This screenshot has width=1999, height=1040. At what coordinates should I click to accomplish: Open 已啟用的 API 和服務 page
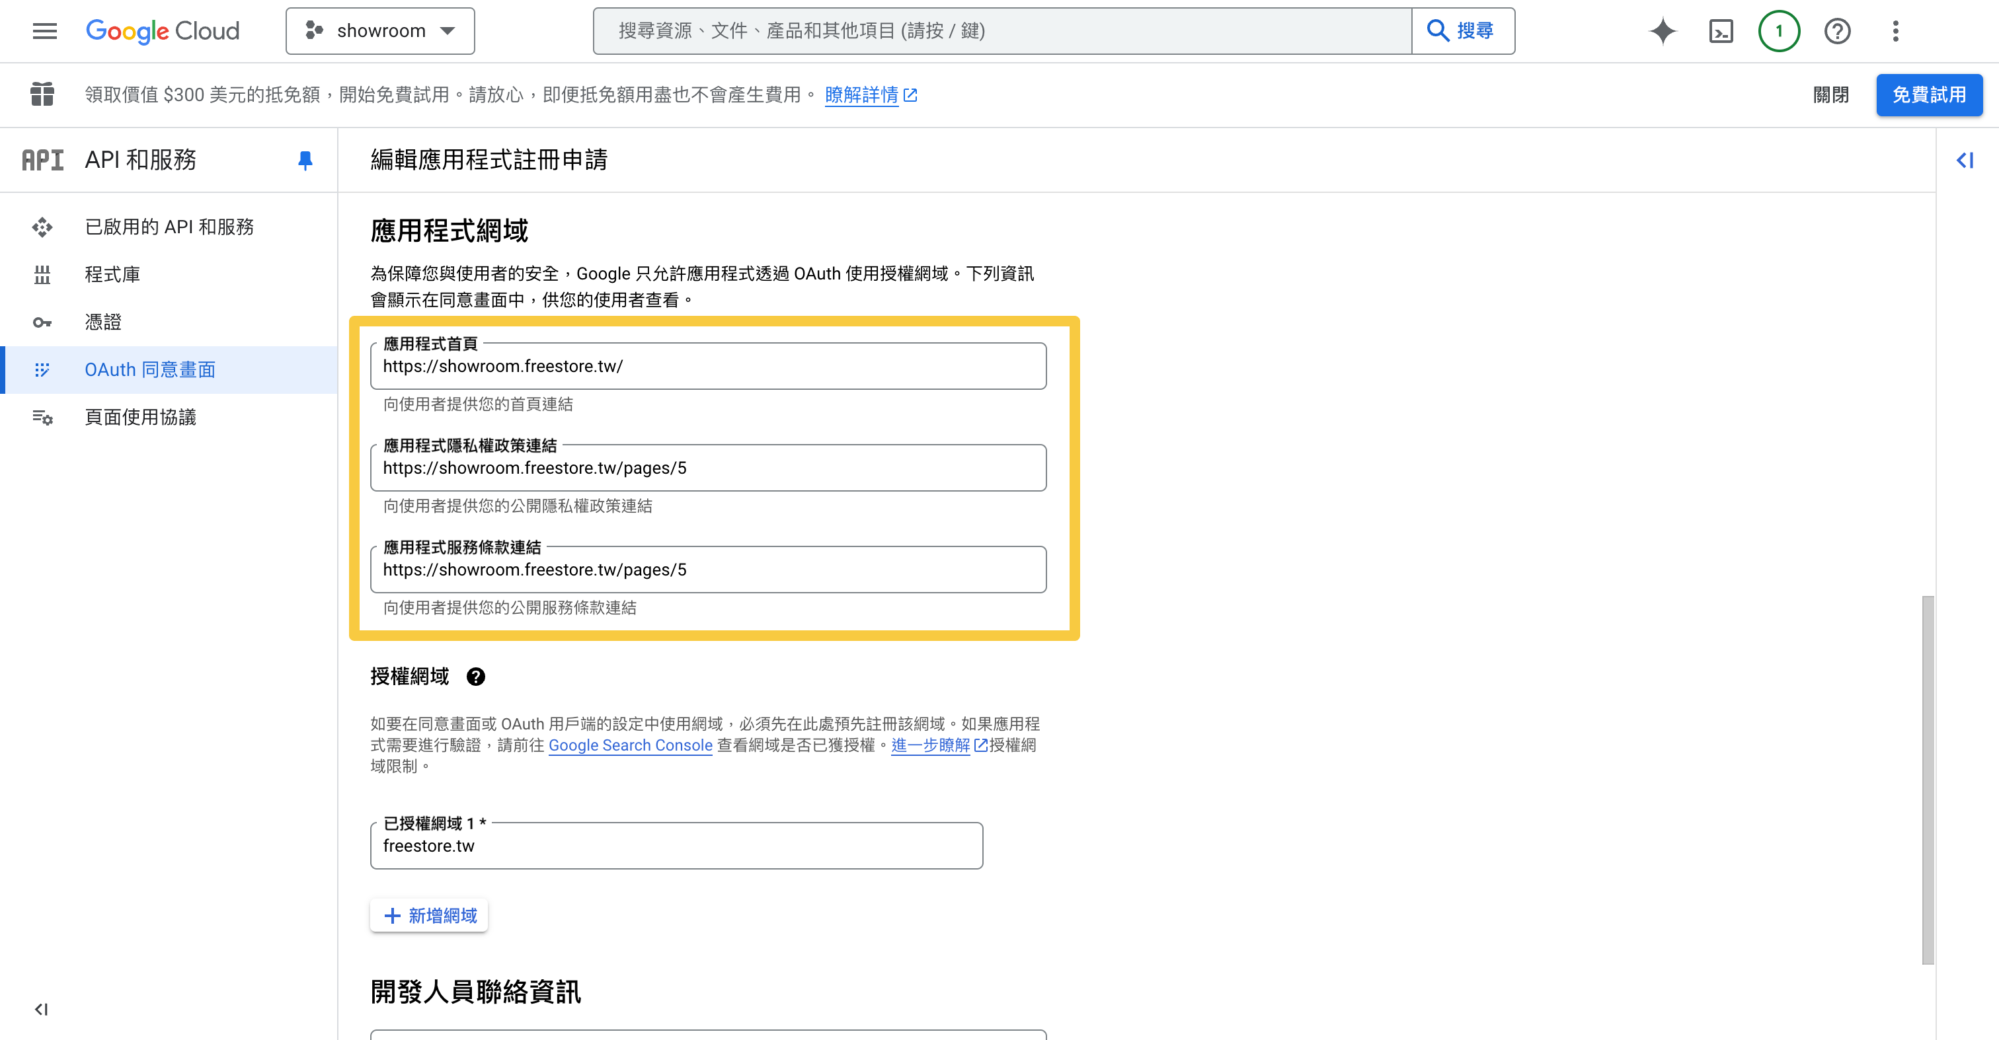click(x=169, y=227)
